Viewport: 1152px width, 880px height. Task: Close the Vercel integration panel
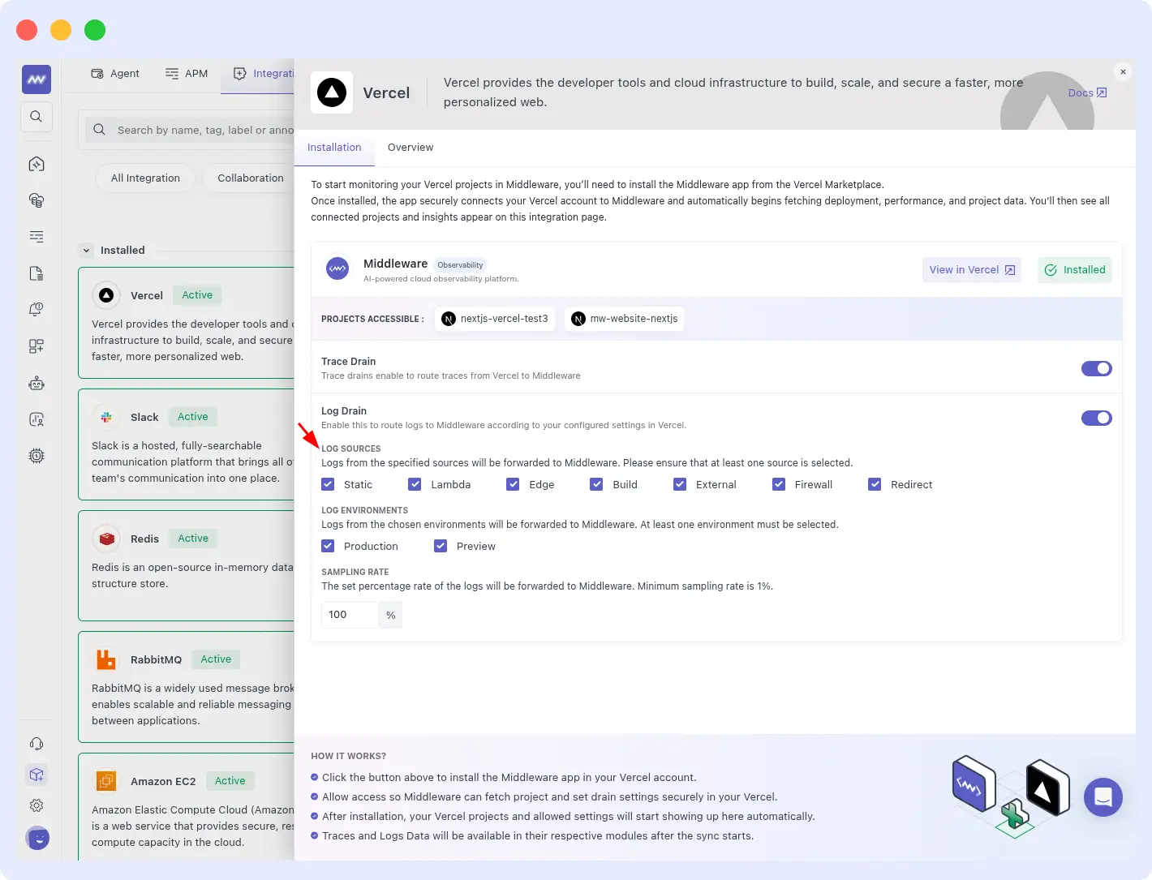pyautogui.click(x=1123, y=72)
